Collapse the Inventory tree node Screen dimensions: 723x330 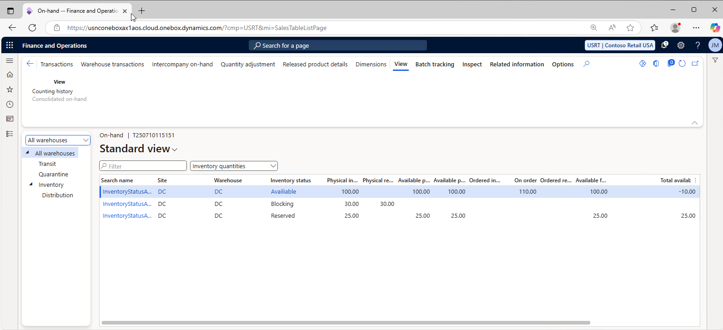point(31,185)
